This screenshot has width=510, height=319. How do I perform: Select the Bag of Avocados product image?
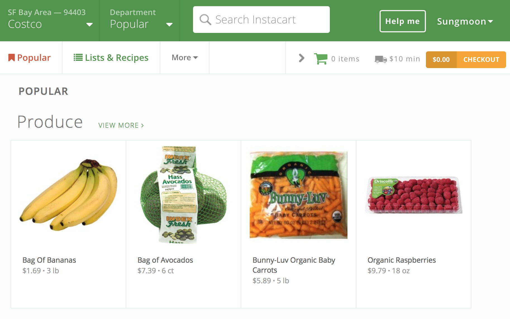click(183, 195)
